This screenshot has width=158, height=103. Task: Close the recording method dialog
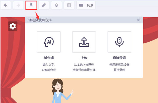(138, 20)
